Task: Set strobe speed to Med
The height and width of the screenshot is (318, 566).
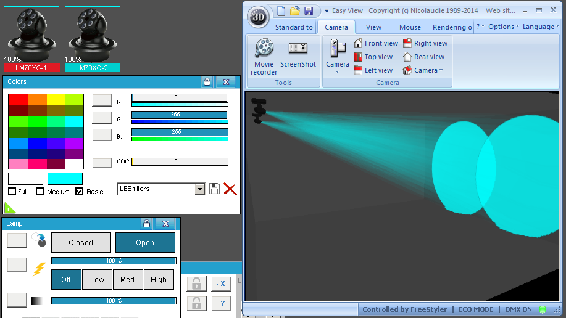Action: tap(127, 279)
